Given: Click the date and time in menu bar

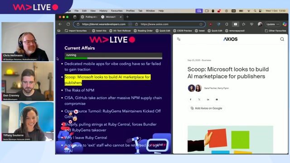Looking at the screenshot, I should point(275,11).
